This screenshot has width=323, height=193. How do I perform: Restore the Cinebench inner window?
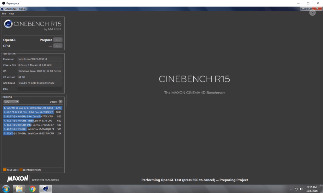pyautogui.click(x=309, y=9)
